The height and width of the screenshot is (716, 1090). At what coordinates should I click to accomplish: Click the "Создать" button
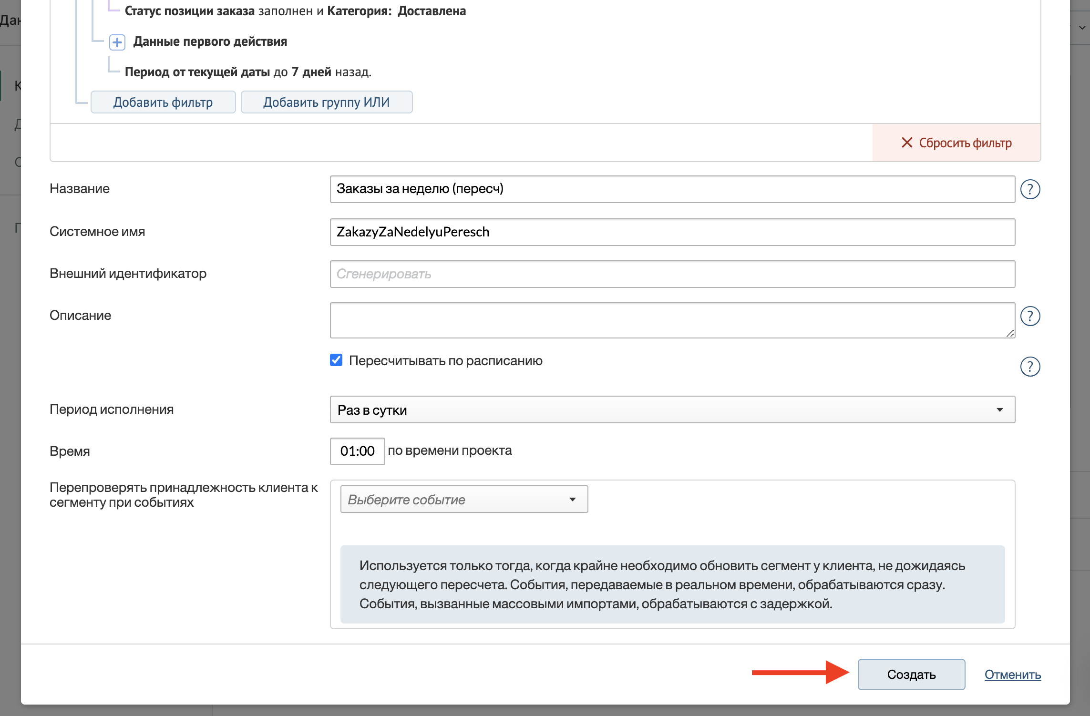[911, 675]
